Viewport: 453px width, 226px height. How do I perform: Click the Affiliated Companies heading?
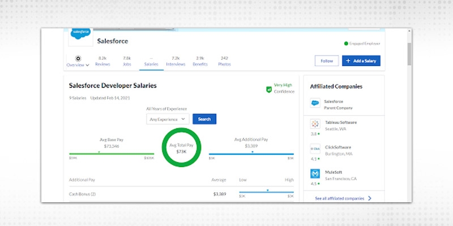point(336,86)
